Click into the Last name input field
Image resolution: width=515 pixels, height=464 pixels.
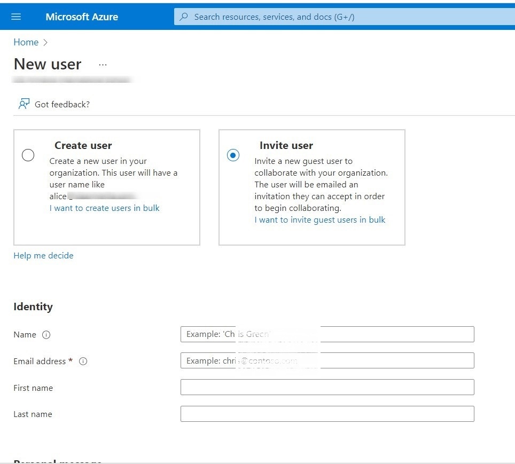(x=327, y=414)
